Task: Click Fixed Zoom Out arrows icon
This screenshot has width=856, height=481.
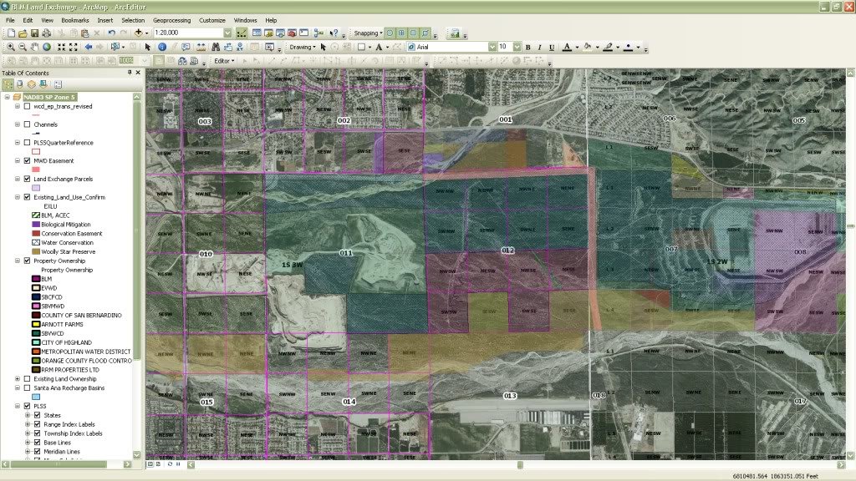Action: (x=74, y=48)
